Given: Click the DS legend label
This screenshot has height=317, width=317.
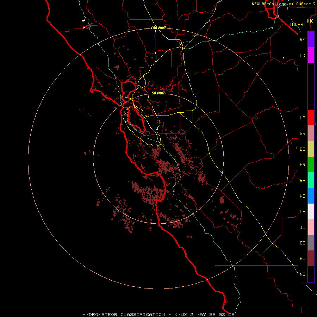Looking at the screenshot, I should click(302, 211).
